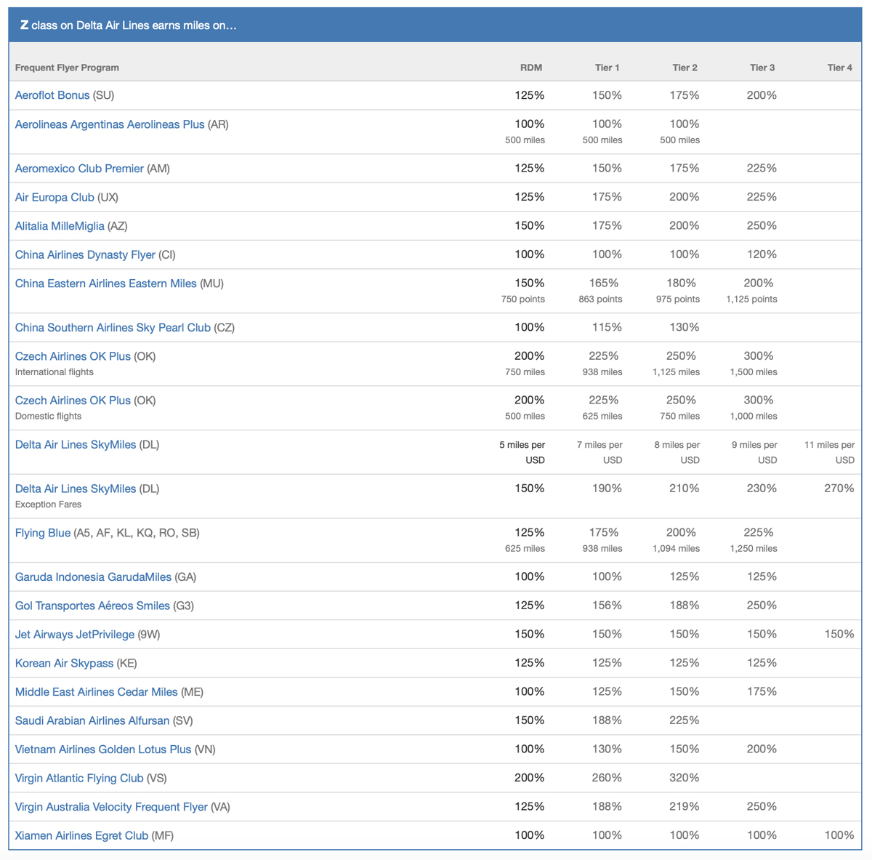Click the 'Exception Fares' label

48,505
